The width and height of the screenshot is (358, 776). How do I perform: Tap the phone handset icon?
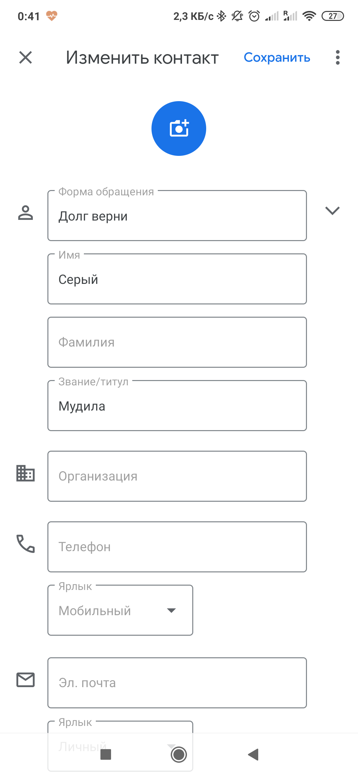(26, 544)
